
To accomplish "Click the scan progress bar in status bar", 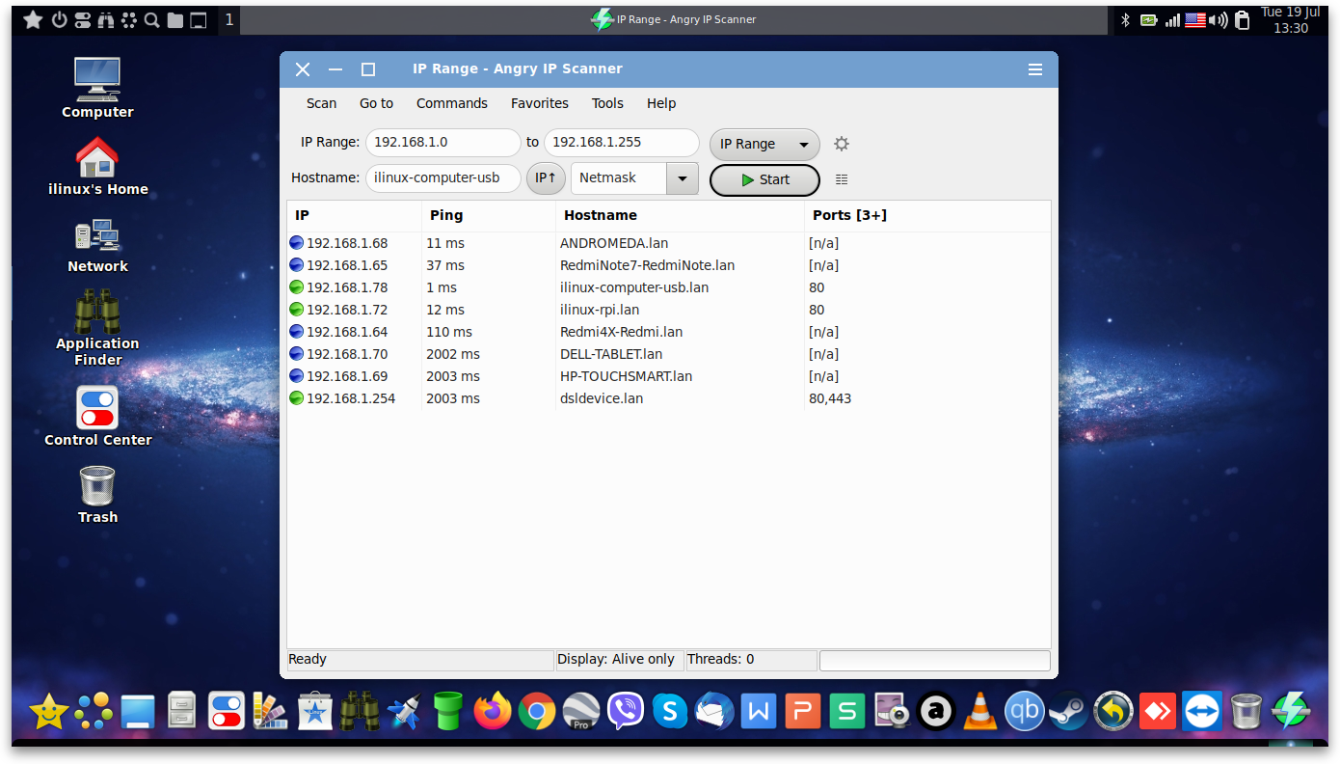I will click(x=934, y=660).
